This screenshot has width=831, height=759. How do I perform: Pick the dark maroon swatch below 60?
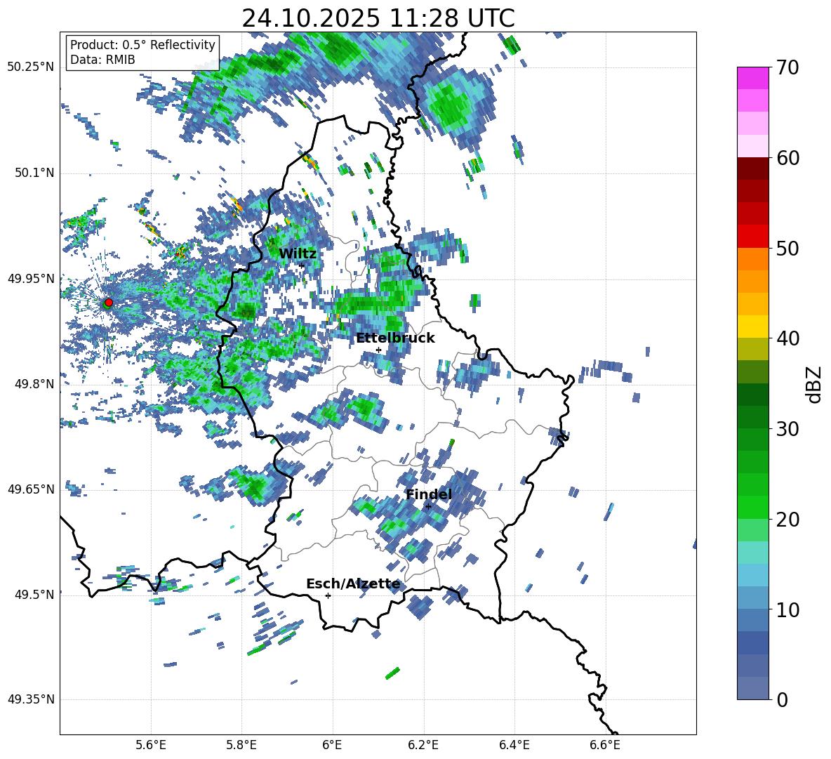(753, 169)
